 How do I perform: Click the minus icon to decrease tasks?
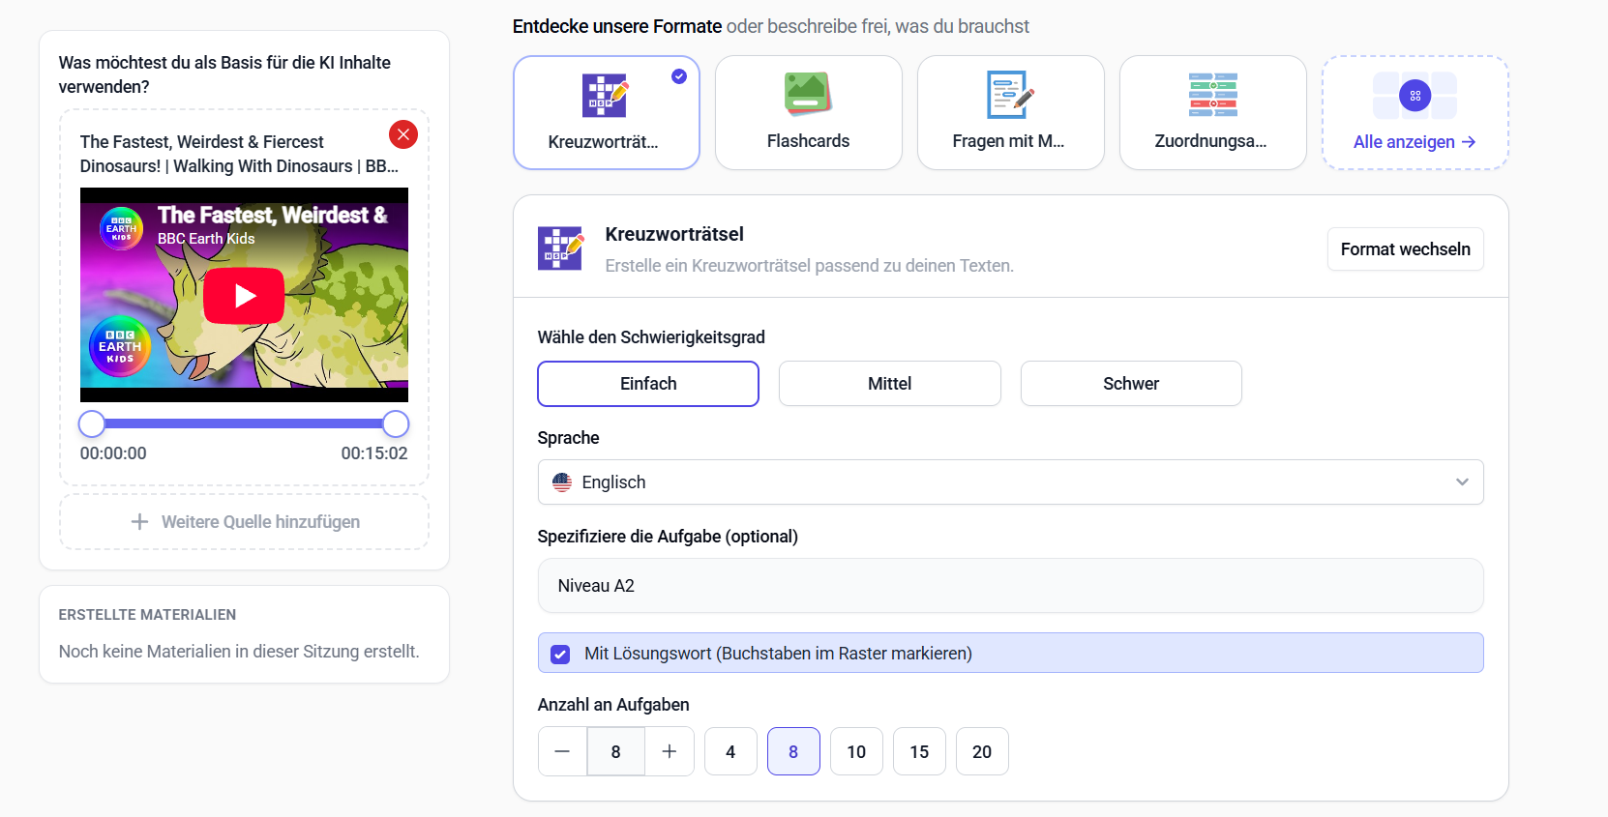[562, 751]
